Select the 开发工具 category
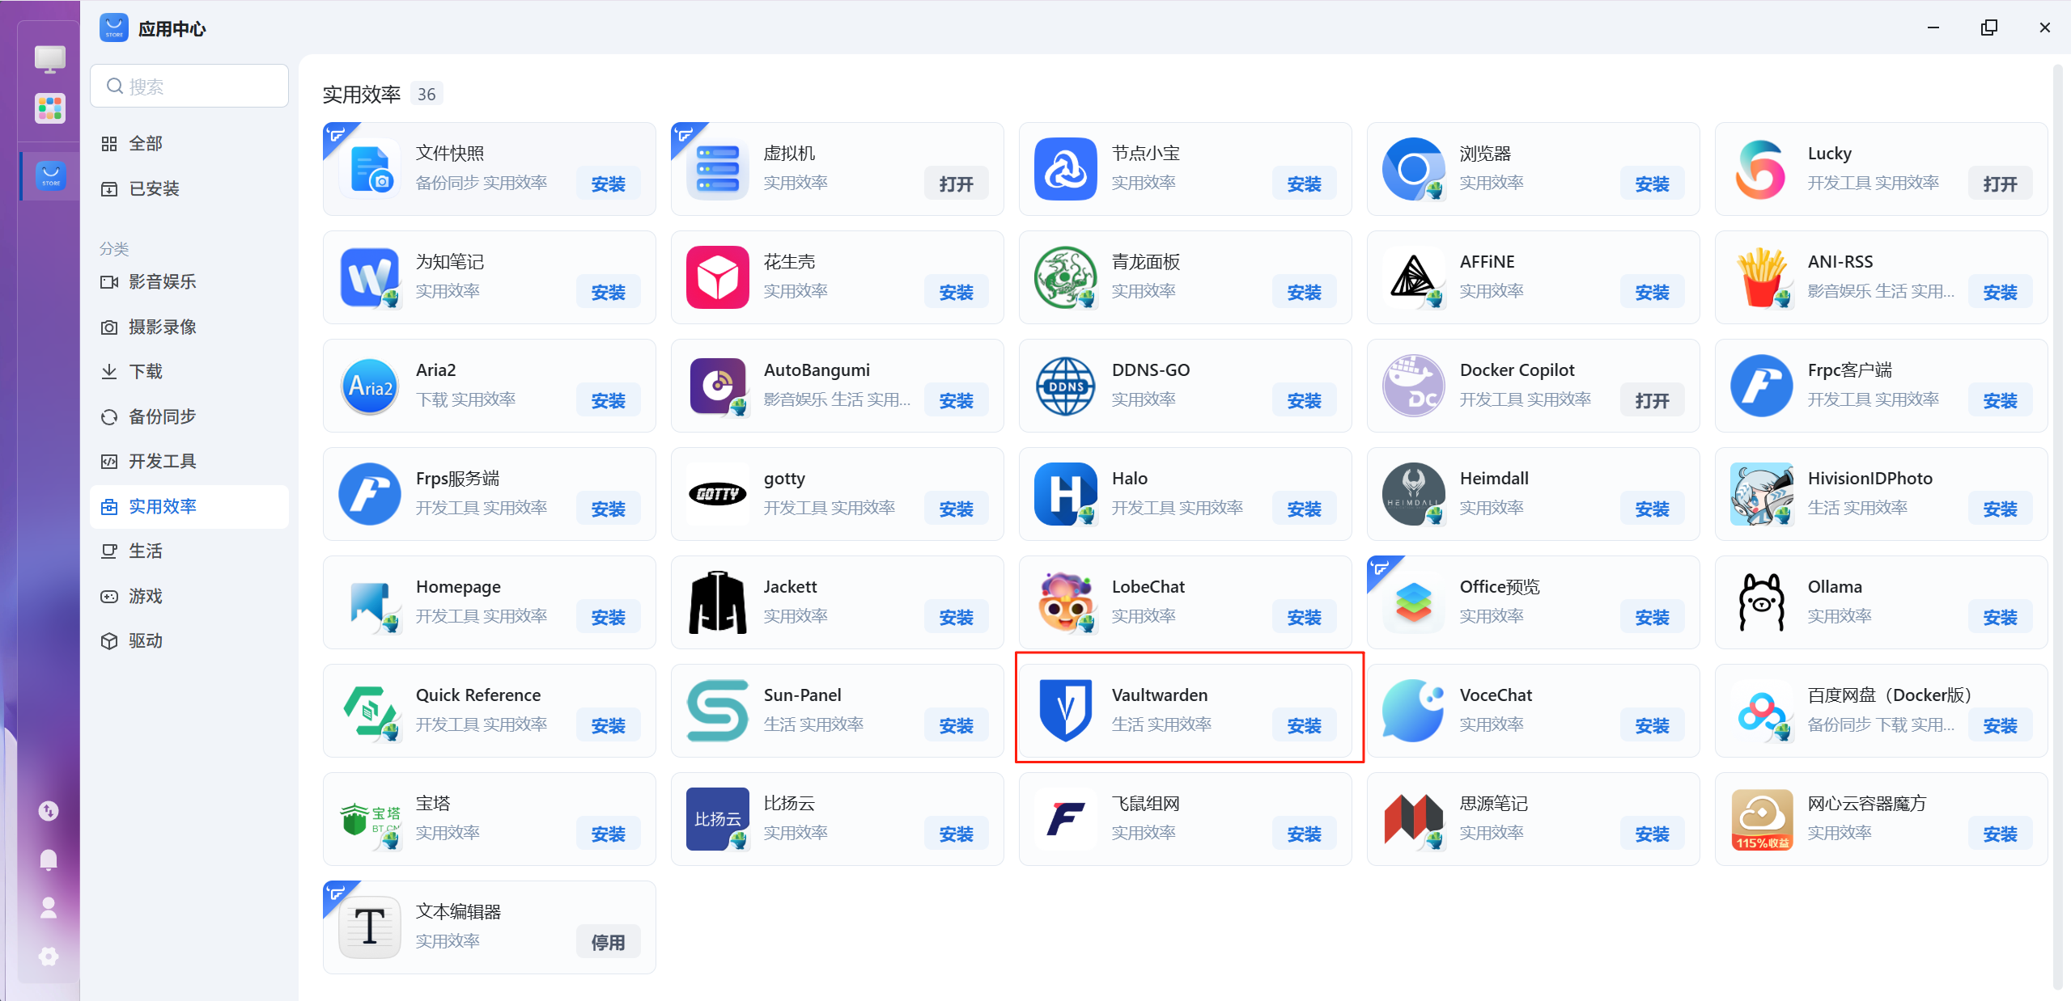Screen dimensions: 2071x1001 click(x=162, y=461)
